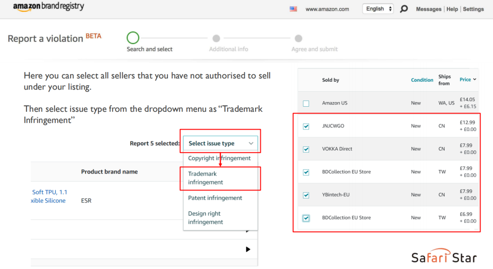Select Patent infringement option
Screen dimensions: 493x269
click(215, 198)
